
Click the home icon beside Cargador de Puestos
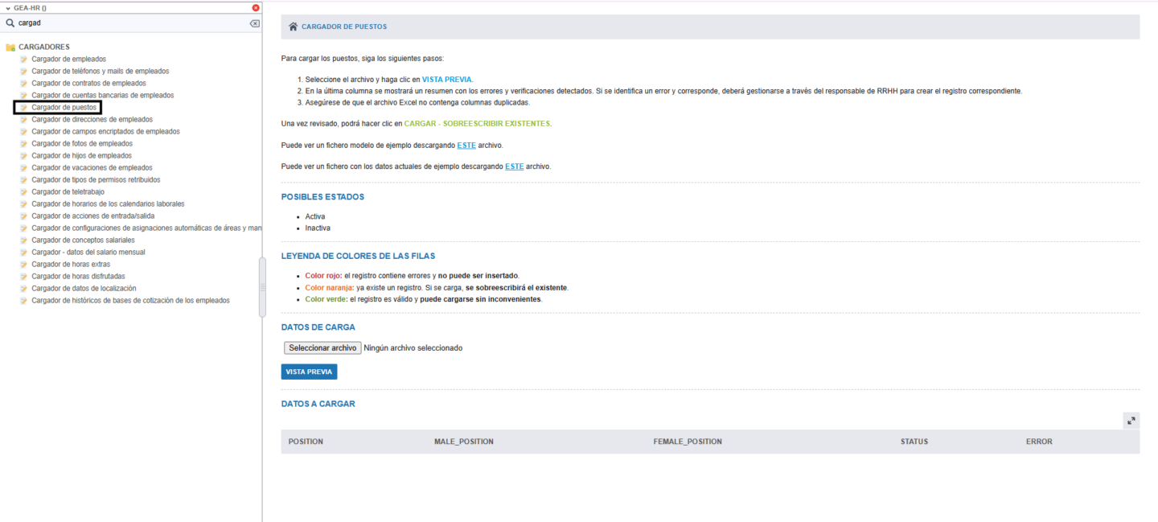[x=293, y=27]
